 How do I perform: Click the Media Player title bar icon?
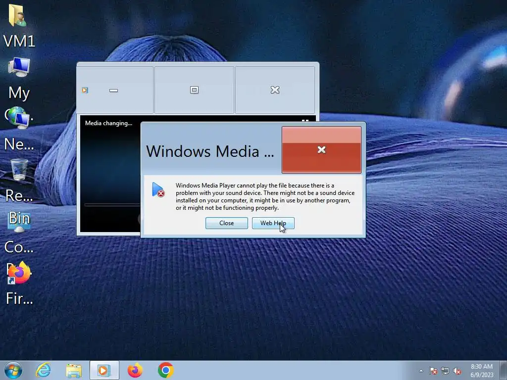coord(85,90)
